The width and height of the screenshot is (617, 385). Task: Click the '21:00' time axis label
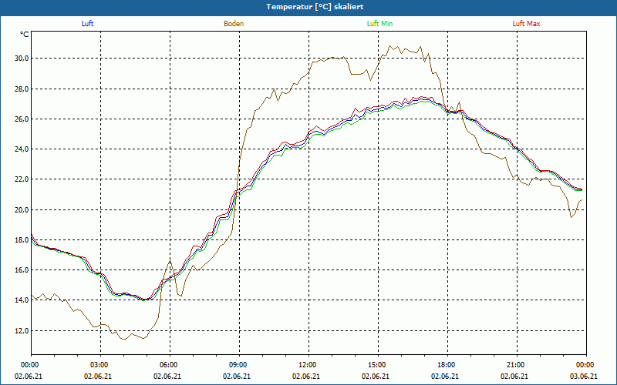coord(517,365)
